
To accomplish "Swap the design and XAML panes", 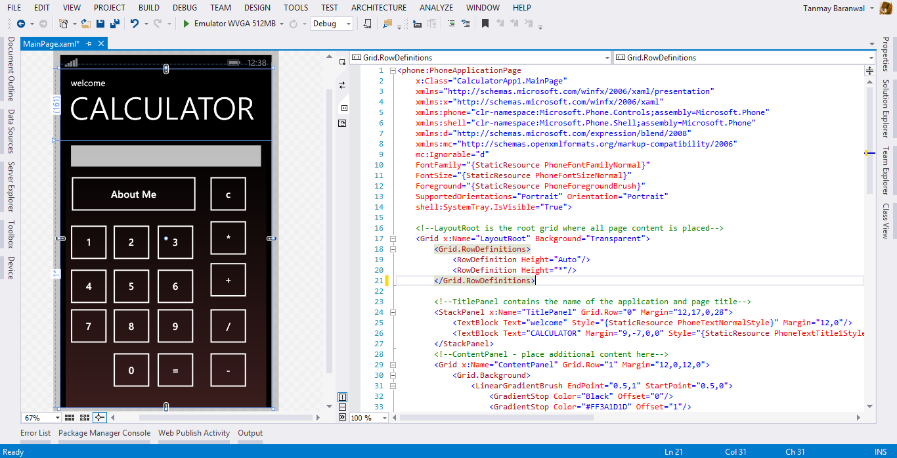I will coord(342,85).
